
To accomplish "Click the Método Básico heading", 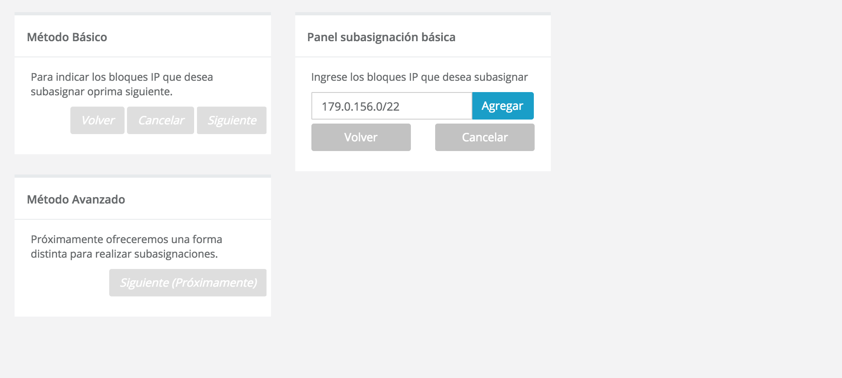I will pyautogui.click(x=67, y=37).
